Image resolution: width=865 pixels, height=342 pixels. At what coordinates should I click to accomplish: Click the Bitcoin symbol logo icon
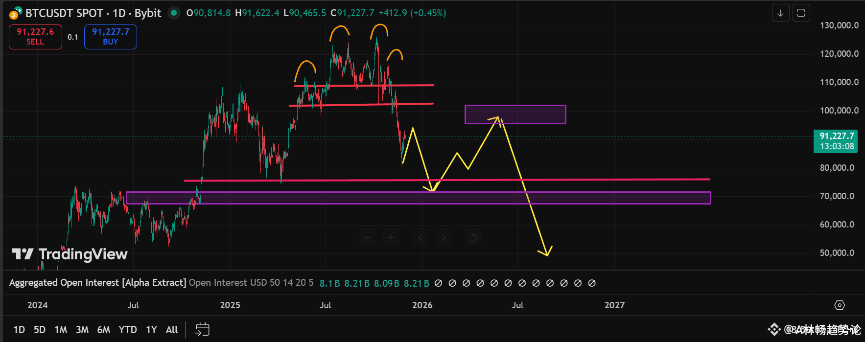coord(15,14)
